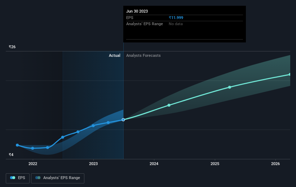Image resolution: width=296 pixels, height=187 pixels.
Task: Click the Jun 30 2023 tooltip header
Action: tap(137, 11)
